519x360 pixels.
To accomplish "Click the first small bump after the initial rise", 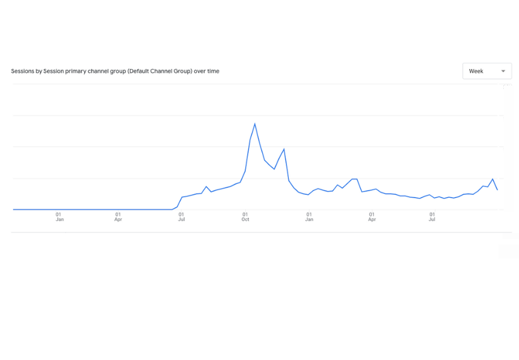I will click(207, 186).
